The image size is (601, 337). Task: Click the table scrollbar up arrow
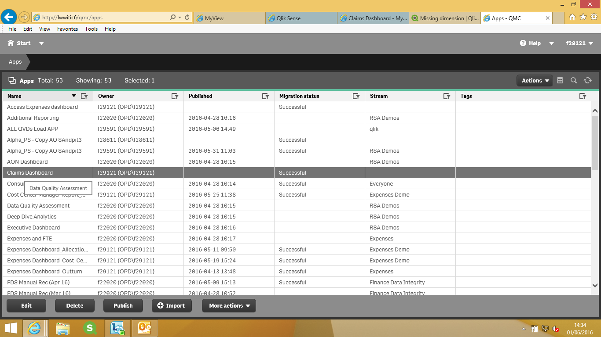click(595, 111)
